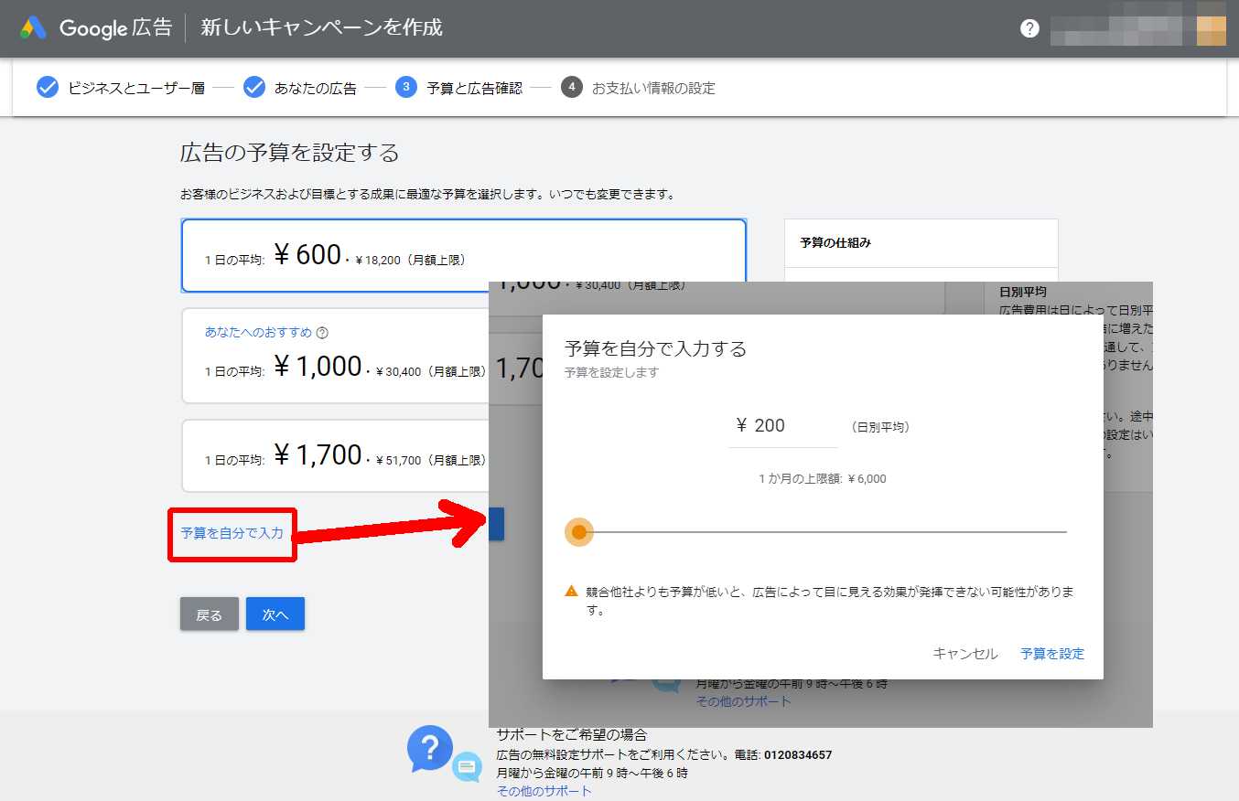1239x801 pixels.
Task: Click the step 4 circle icon
Action: tap(571, 88)
